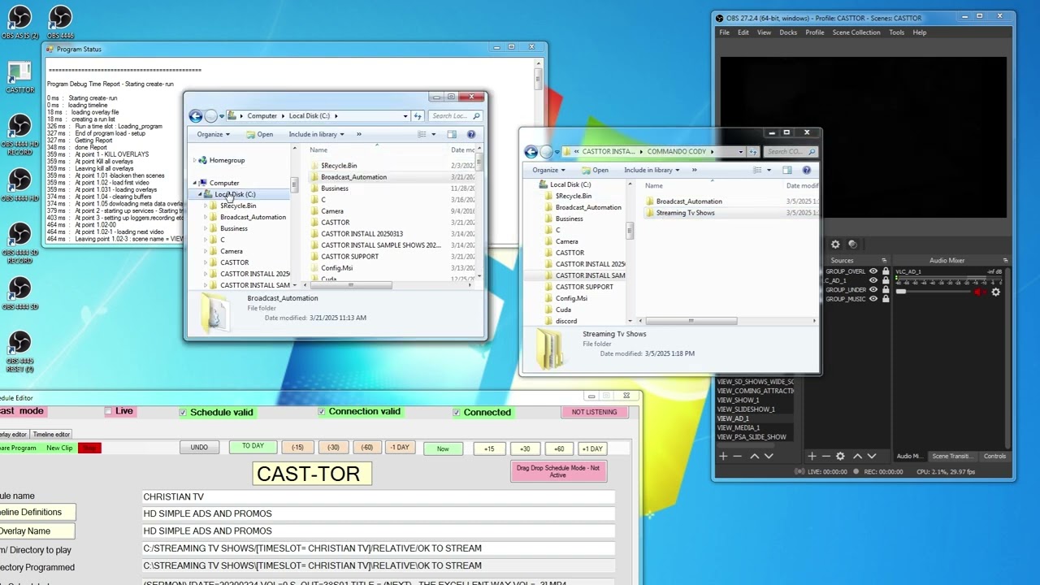Mute the VLC_AD_1 audio speaker icon
The image size is (1040, 585).
pyautogui.click(x=981, y=292)
